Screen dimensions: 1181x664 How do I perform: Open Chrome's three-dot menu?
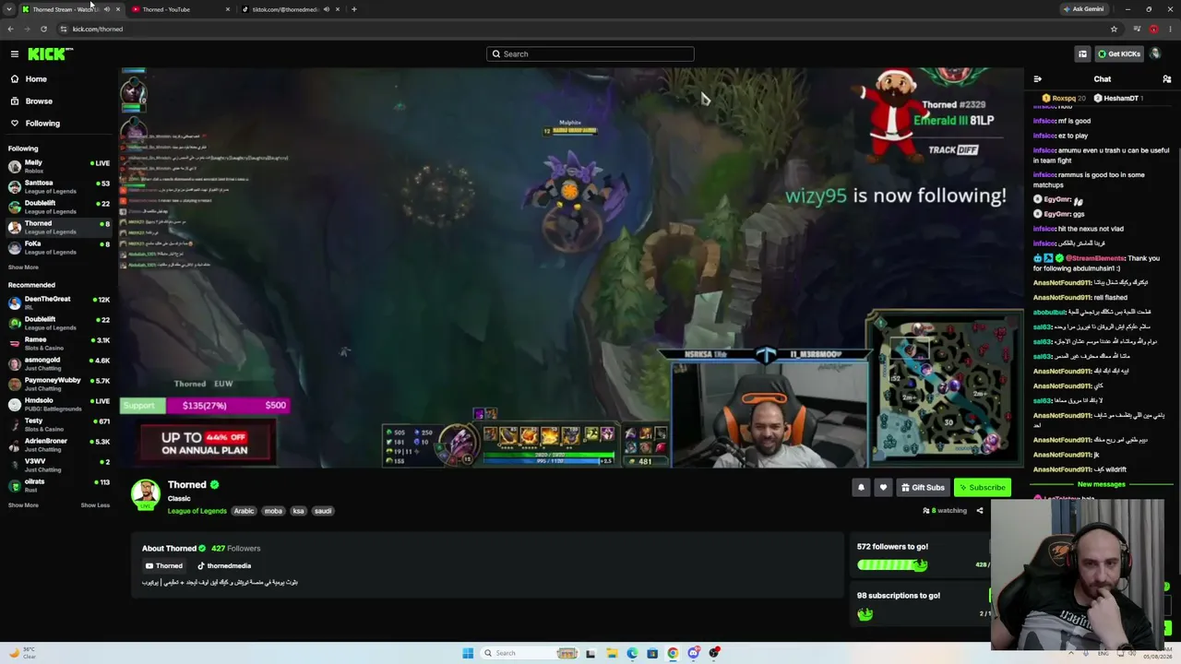pyautogui.click(x=1170, y=29)
